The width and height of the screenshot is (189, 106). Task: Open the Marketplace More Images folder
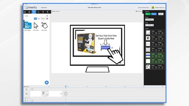(27, 25)
